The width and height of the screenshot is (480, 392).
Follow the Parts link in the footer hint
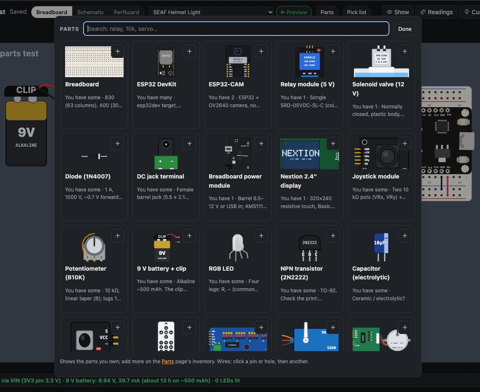pos(168,362)
